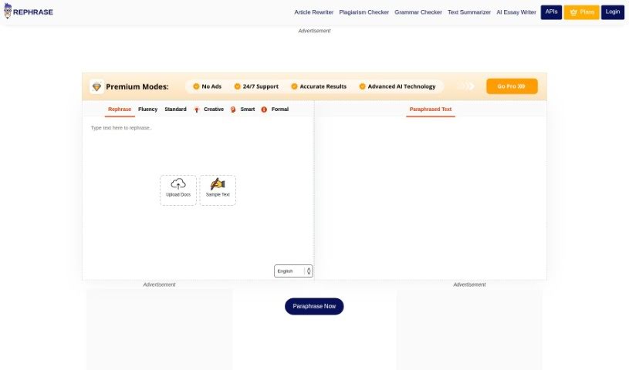Open Article Rewriter link
629x370 pixels.
[x=313, y=12]
